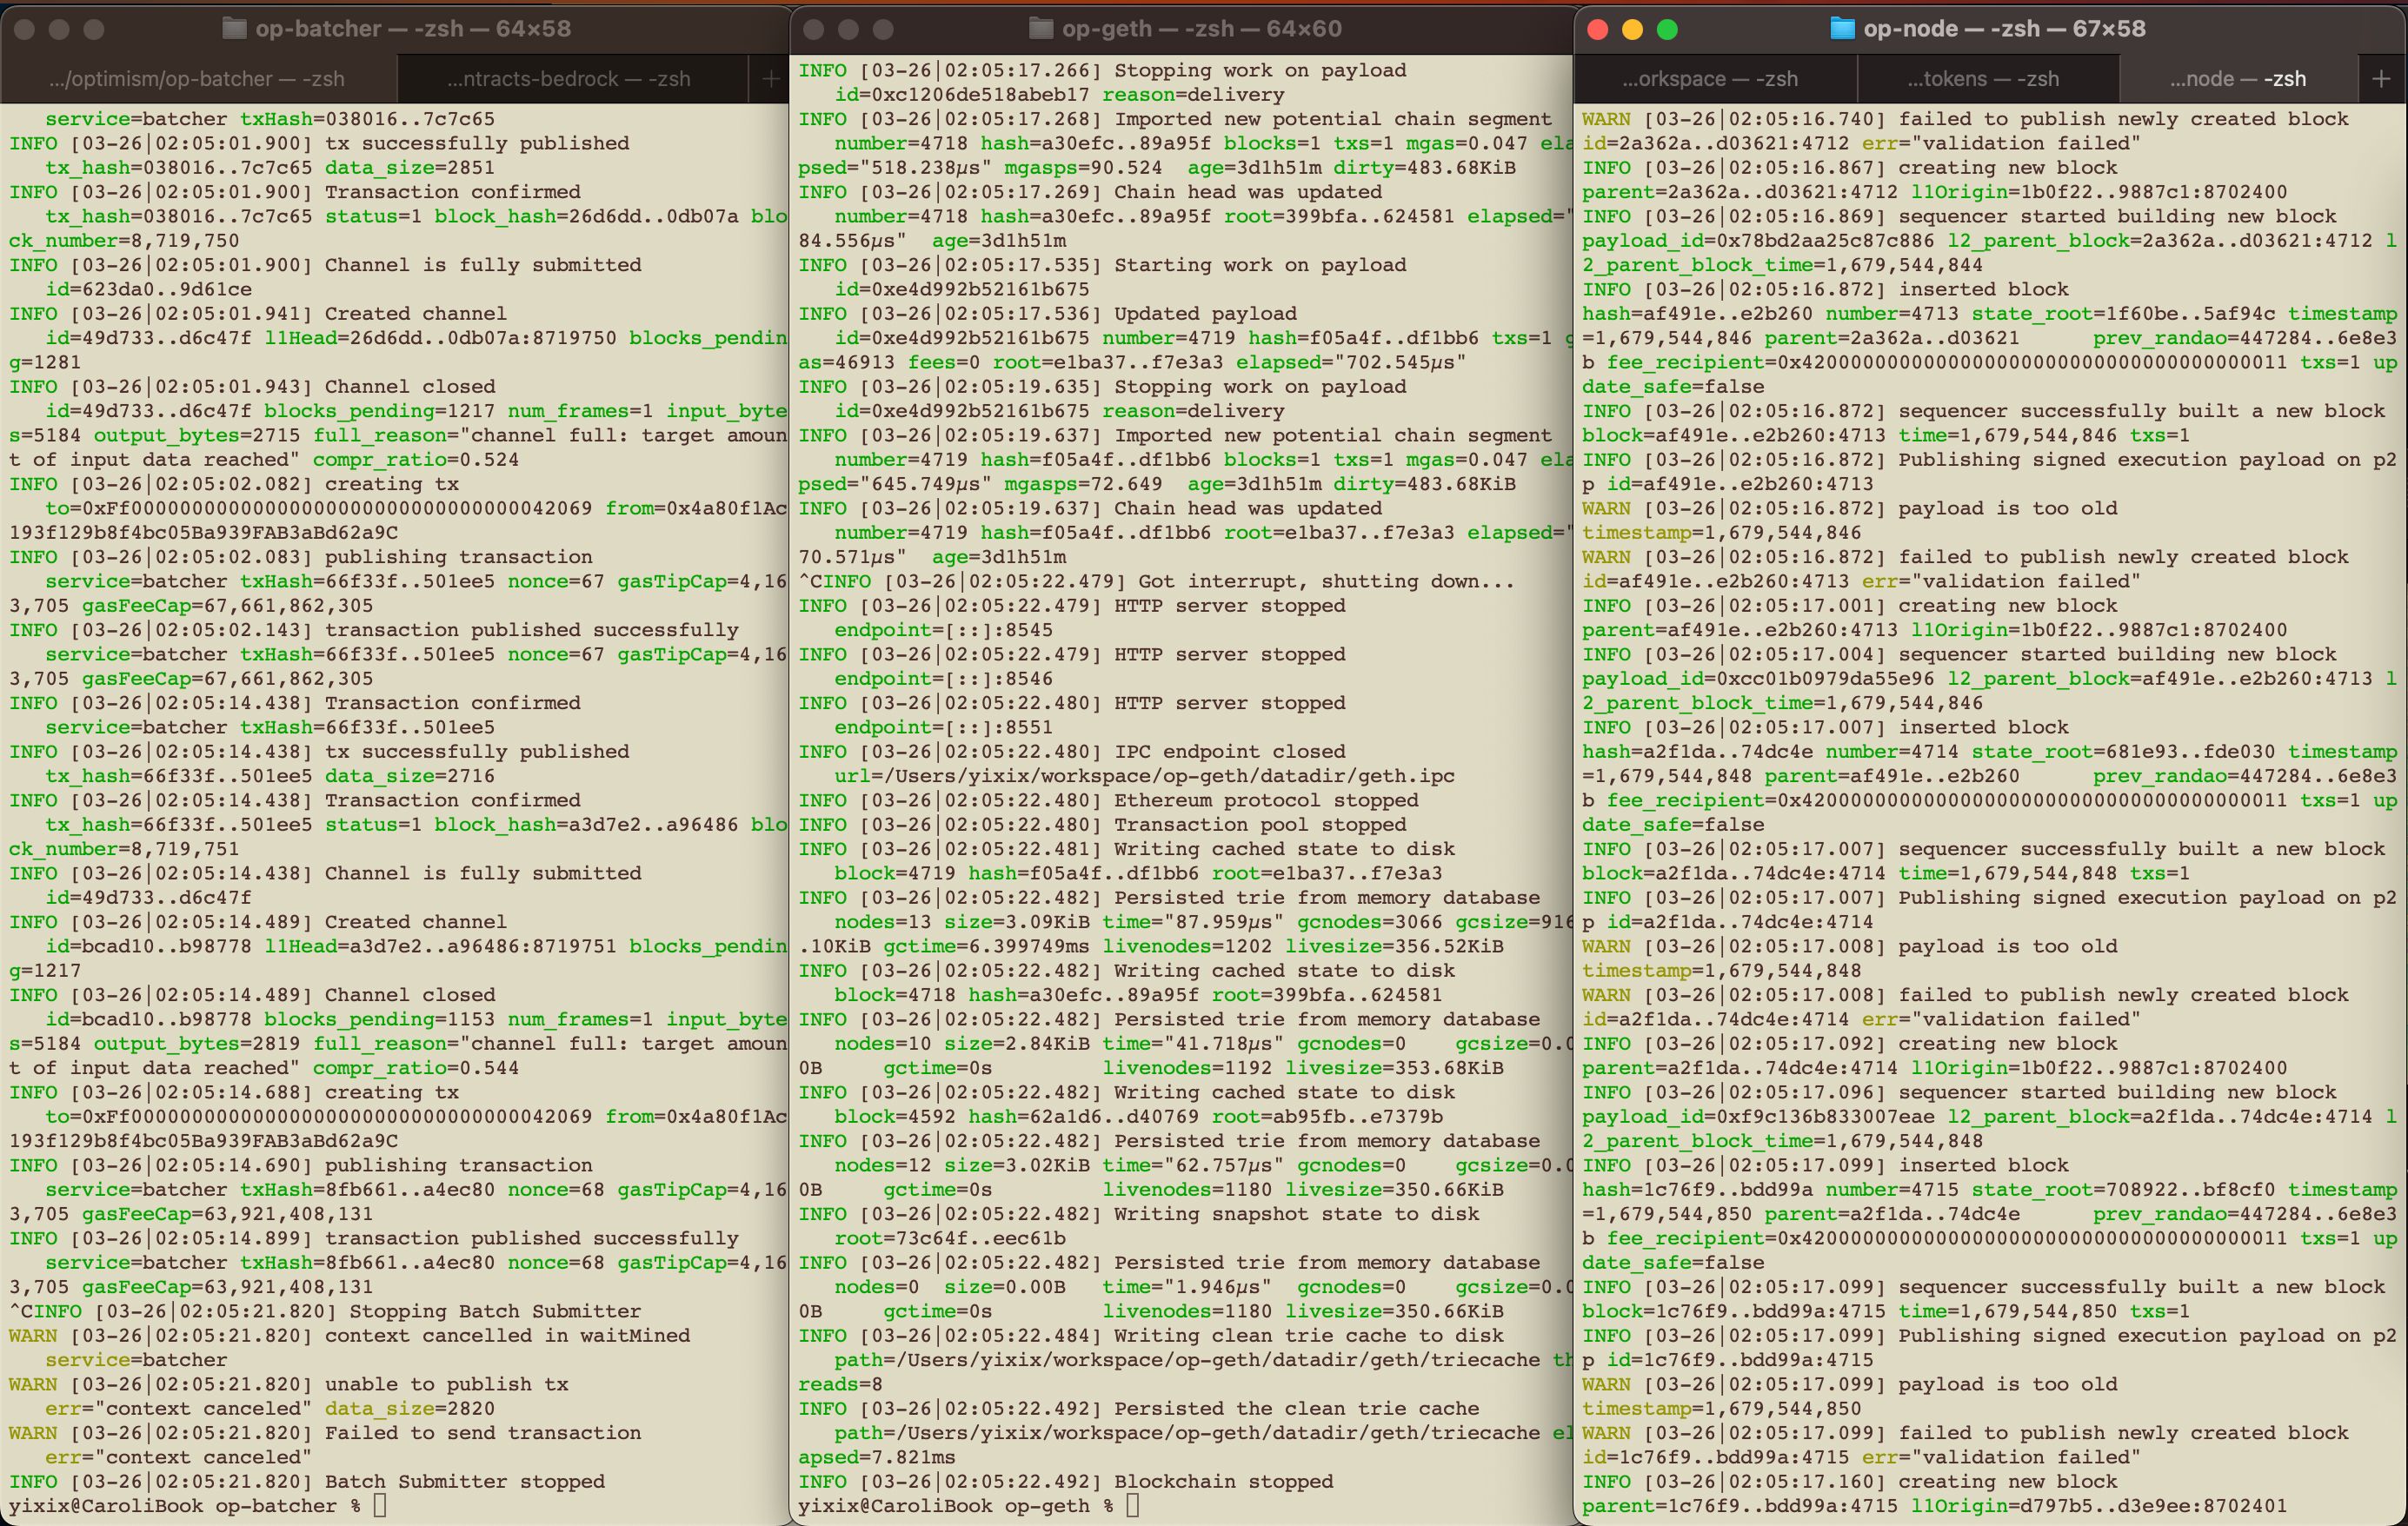Click 'Updated payload' log line in op-geth
2408x1526 pixels.
pos(1047,313)
